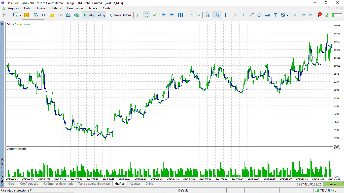
Task: Open the Exibir menu
Action: 28,8
